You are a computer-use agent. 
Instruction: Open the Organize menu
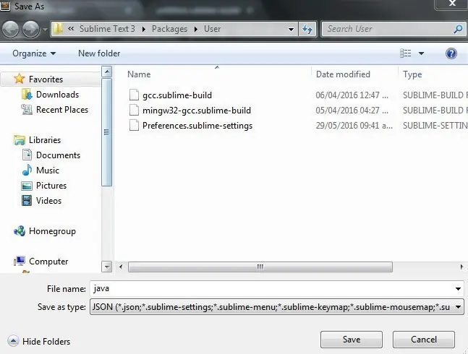(x=34, y=53)
